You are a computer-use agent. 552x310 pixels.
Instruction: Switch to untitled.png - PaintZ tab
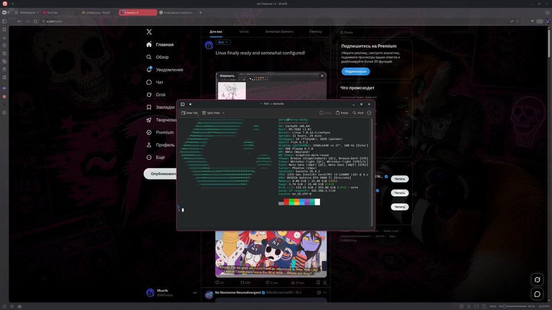coord(98,12)
